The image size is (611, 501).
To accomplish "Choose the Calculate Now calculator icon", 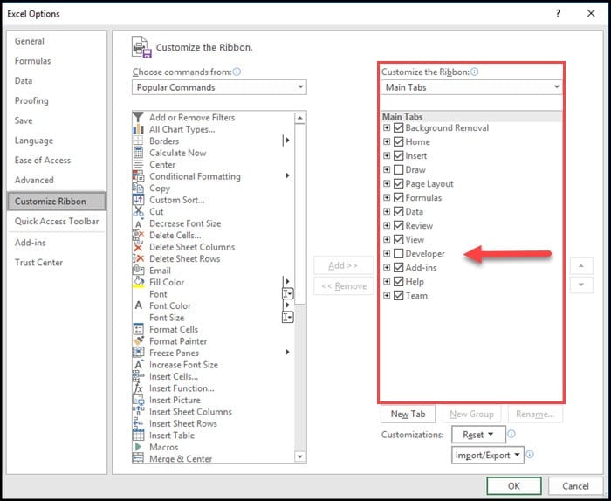I will pos(138,153).
